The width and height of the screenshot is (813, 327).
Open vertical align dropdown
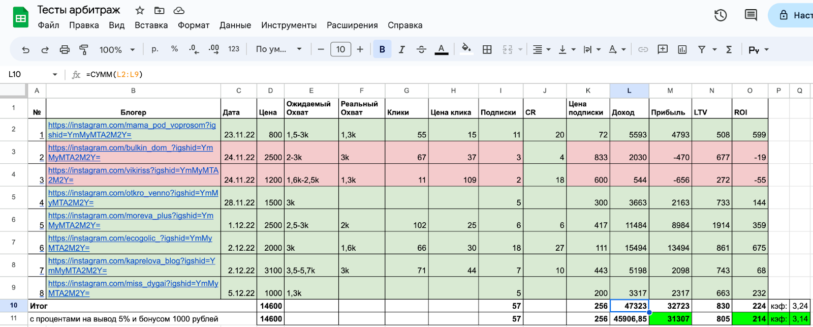click(567, 49)
